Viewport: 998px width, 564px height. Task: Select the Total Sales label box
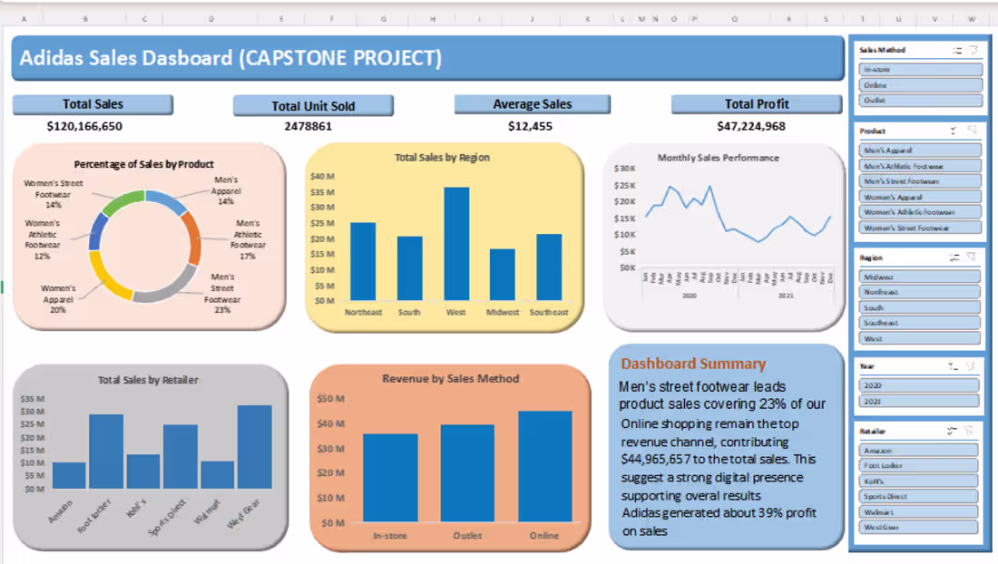tap(93, 104)
